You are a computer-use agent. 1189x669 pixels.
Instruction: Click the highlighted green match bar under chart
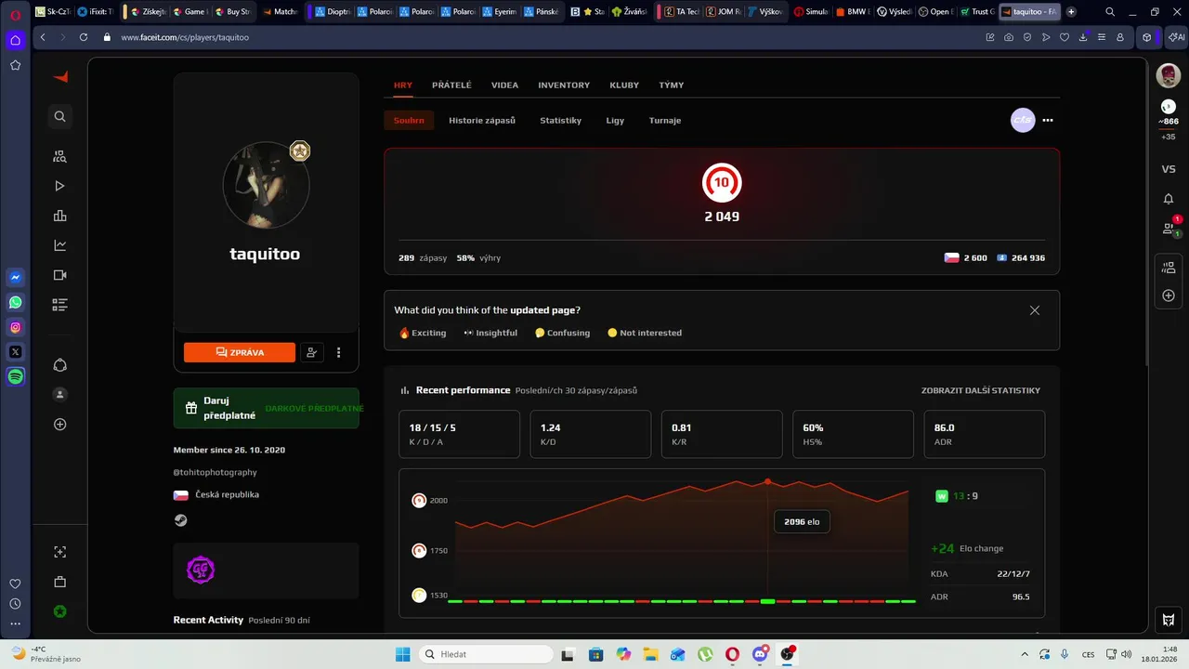click(x=767, y=601)
